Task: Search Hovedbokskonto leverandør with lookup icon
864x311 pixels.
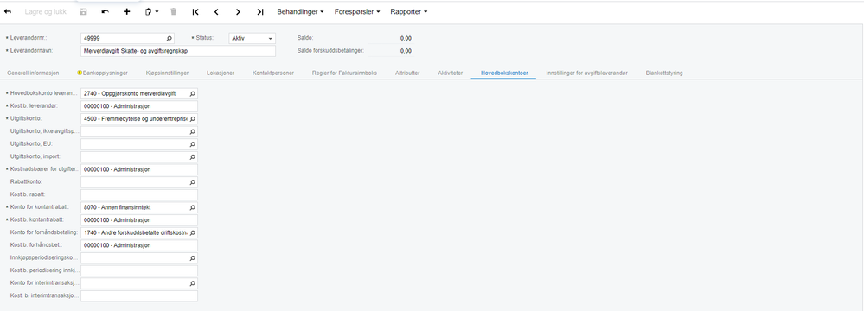Action: 193,93
